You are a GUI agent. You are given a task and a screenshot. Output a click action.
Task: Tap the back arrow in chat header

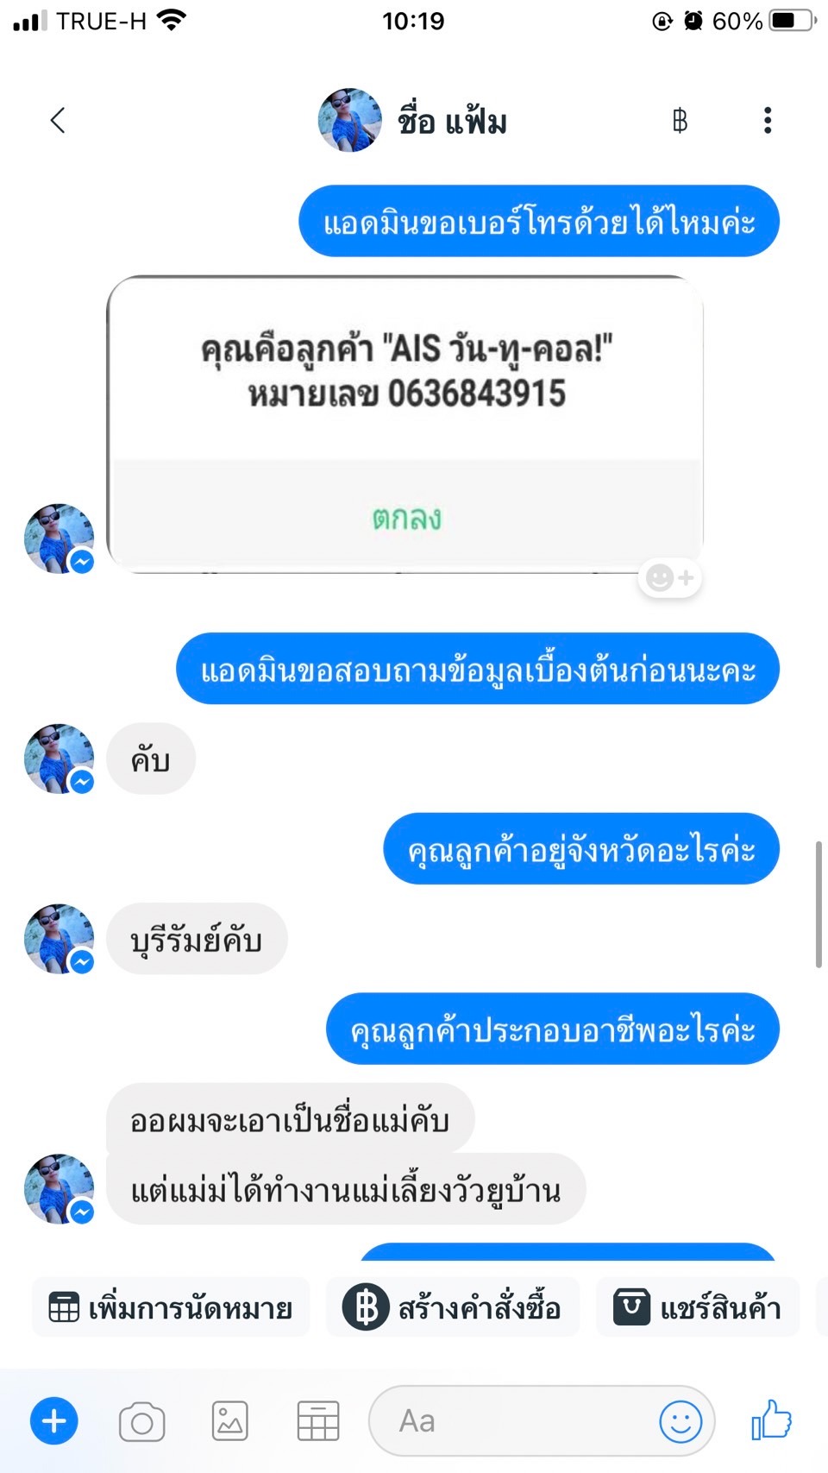coord(58,120)
